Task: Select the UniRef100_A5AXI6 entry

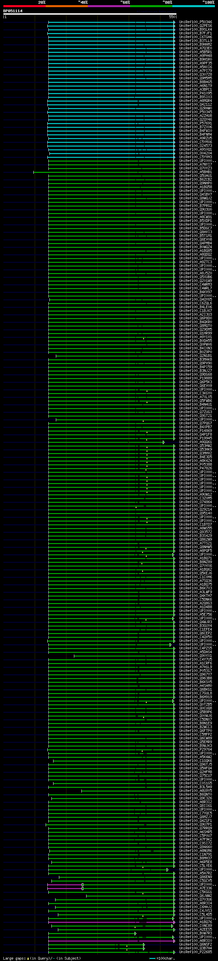Action: (x=195, y=67)
